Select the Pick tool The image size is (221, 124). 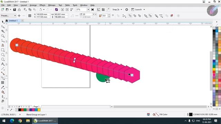tap(3, 22)
